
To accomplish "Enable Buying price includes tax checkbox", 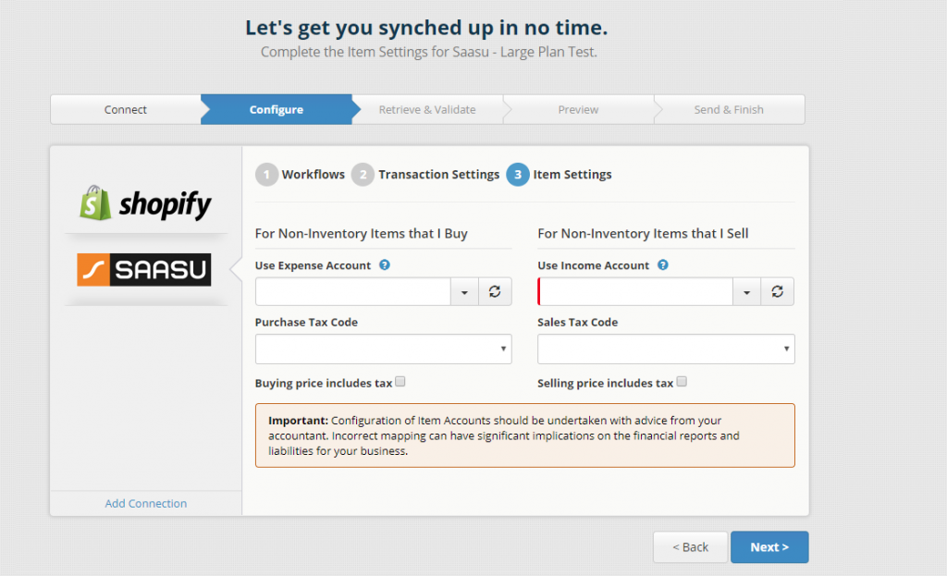I will pyautogui.click(x=400, y=382).
